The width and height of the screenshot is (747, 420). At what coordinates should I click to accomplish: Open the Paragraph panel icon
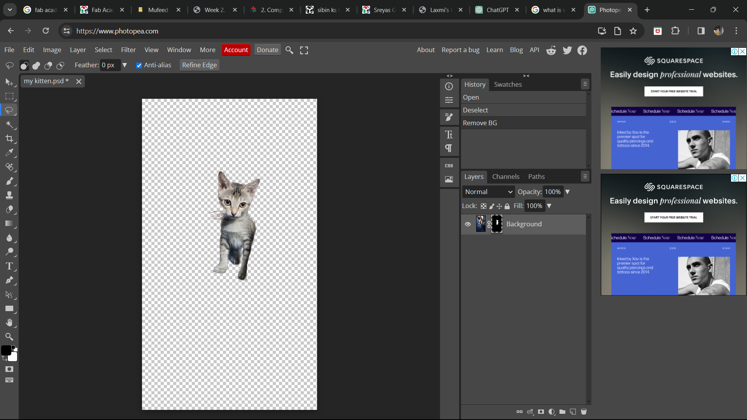(449, 148)
